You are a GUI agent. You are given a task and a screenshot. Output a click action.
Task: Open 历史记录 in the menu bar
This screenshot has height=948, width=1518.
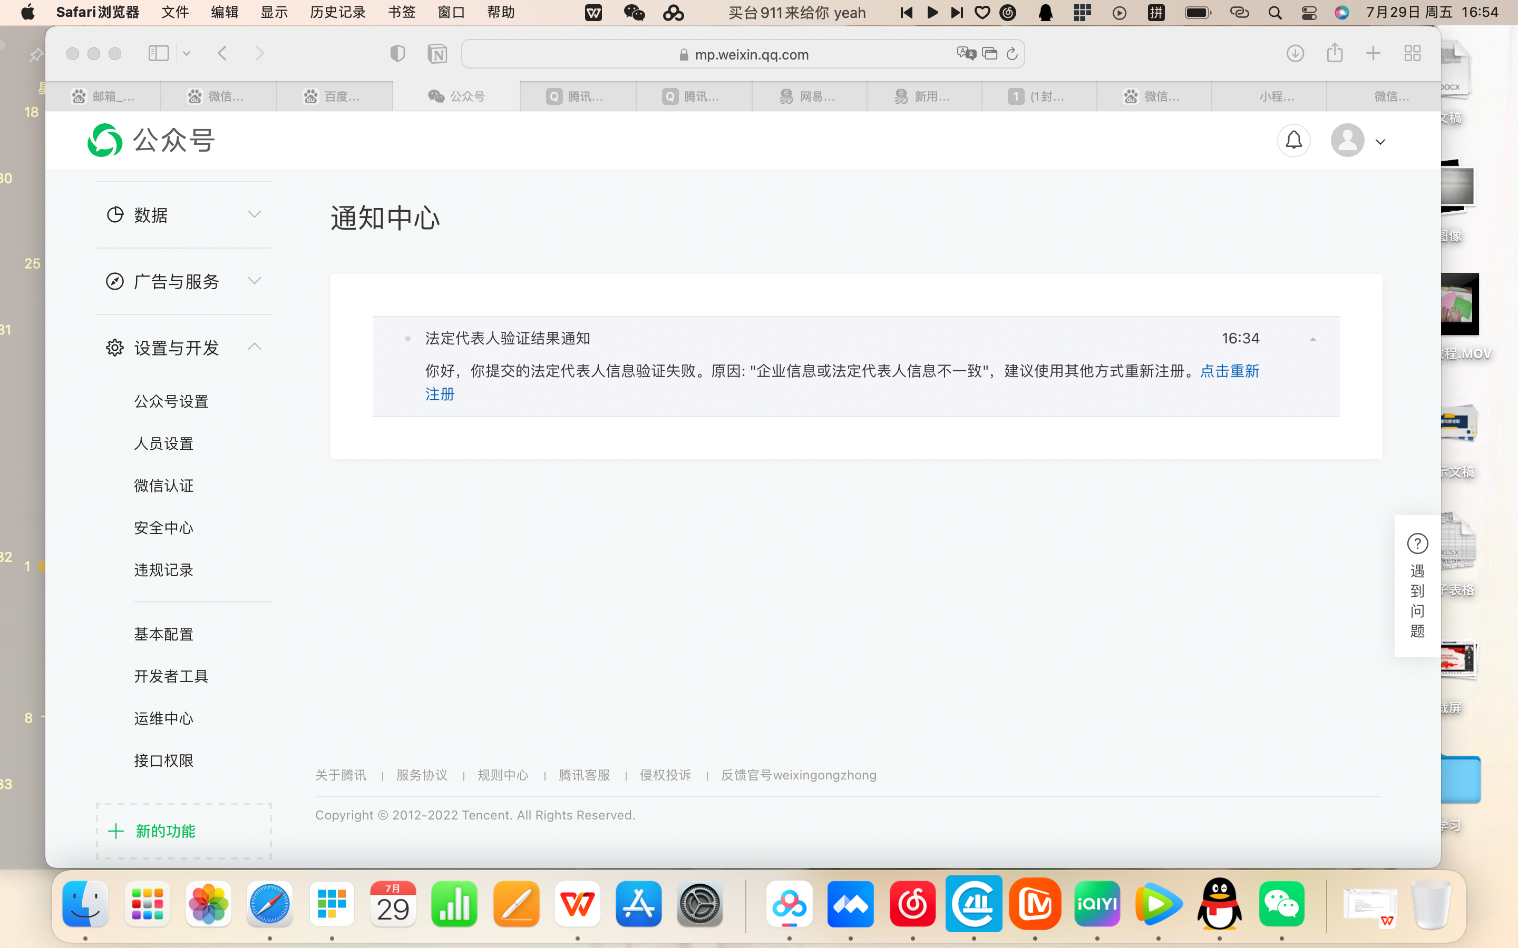coord(337,13)
